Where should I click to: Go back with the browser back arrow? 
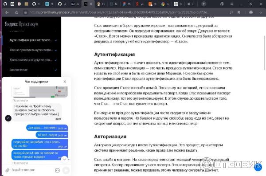(7, 12)
